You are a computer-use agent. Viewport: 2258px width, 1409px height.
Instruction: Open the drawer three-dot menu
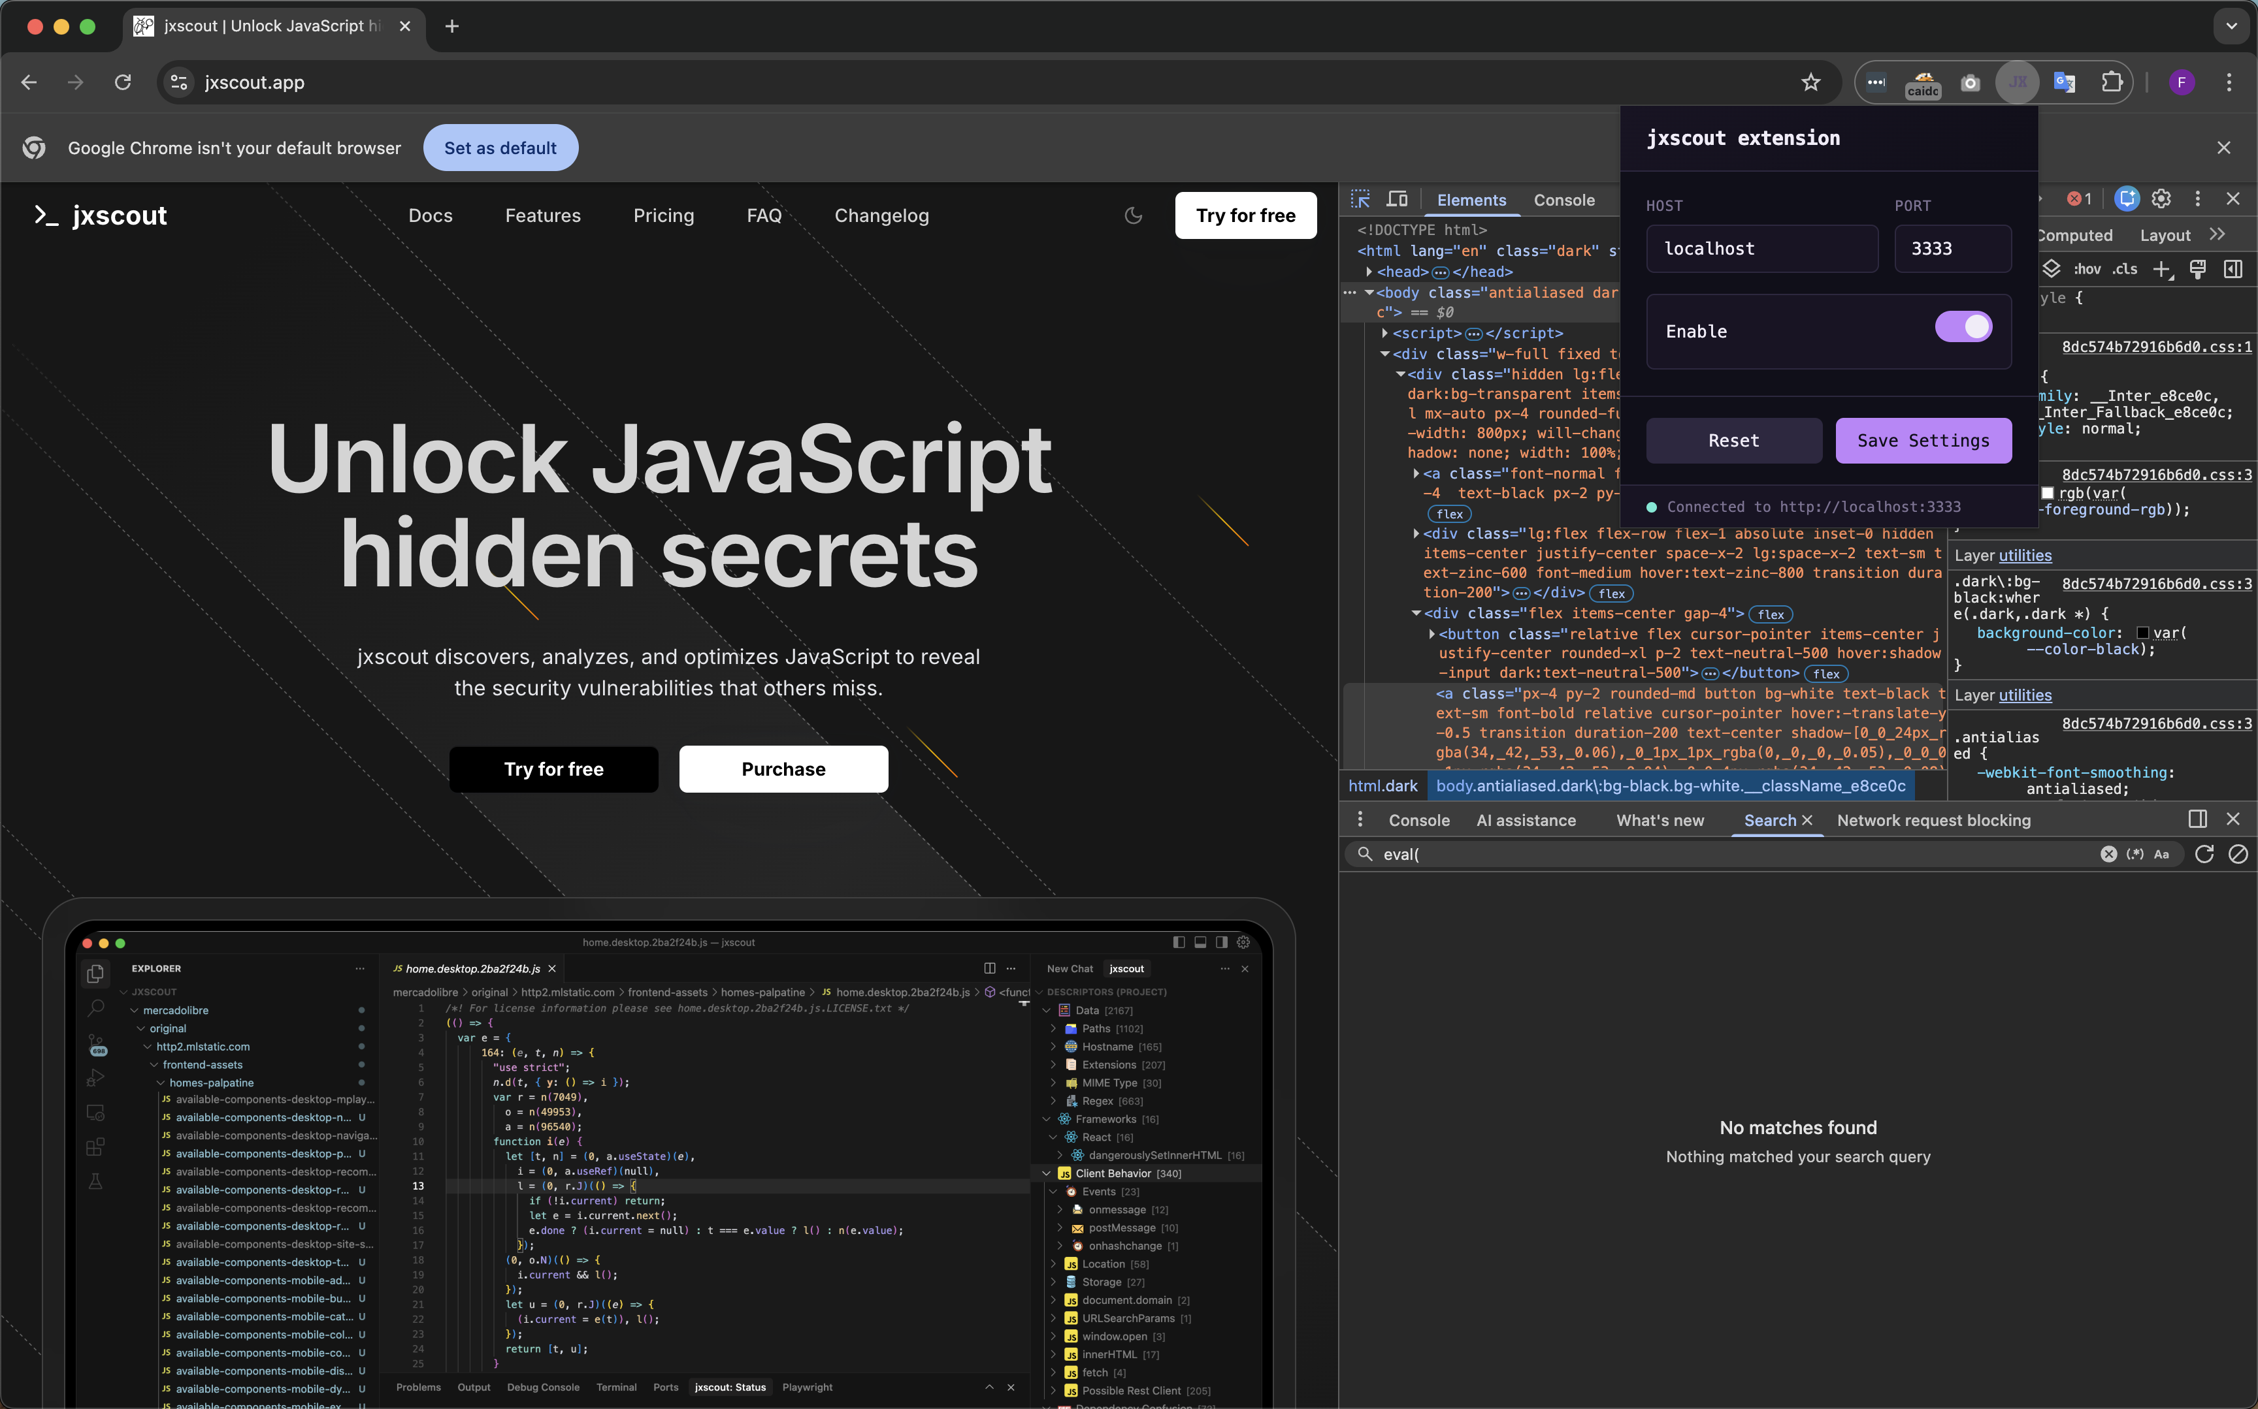pos(1360,819)
